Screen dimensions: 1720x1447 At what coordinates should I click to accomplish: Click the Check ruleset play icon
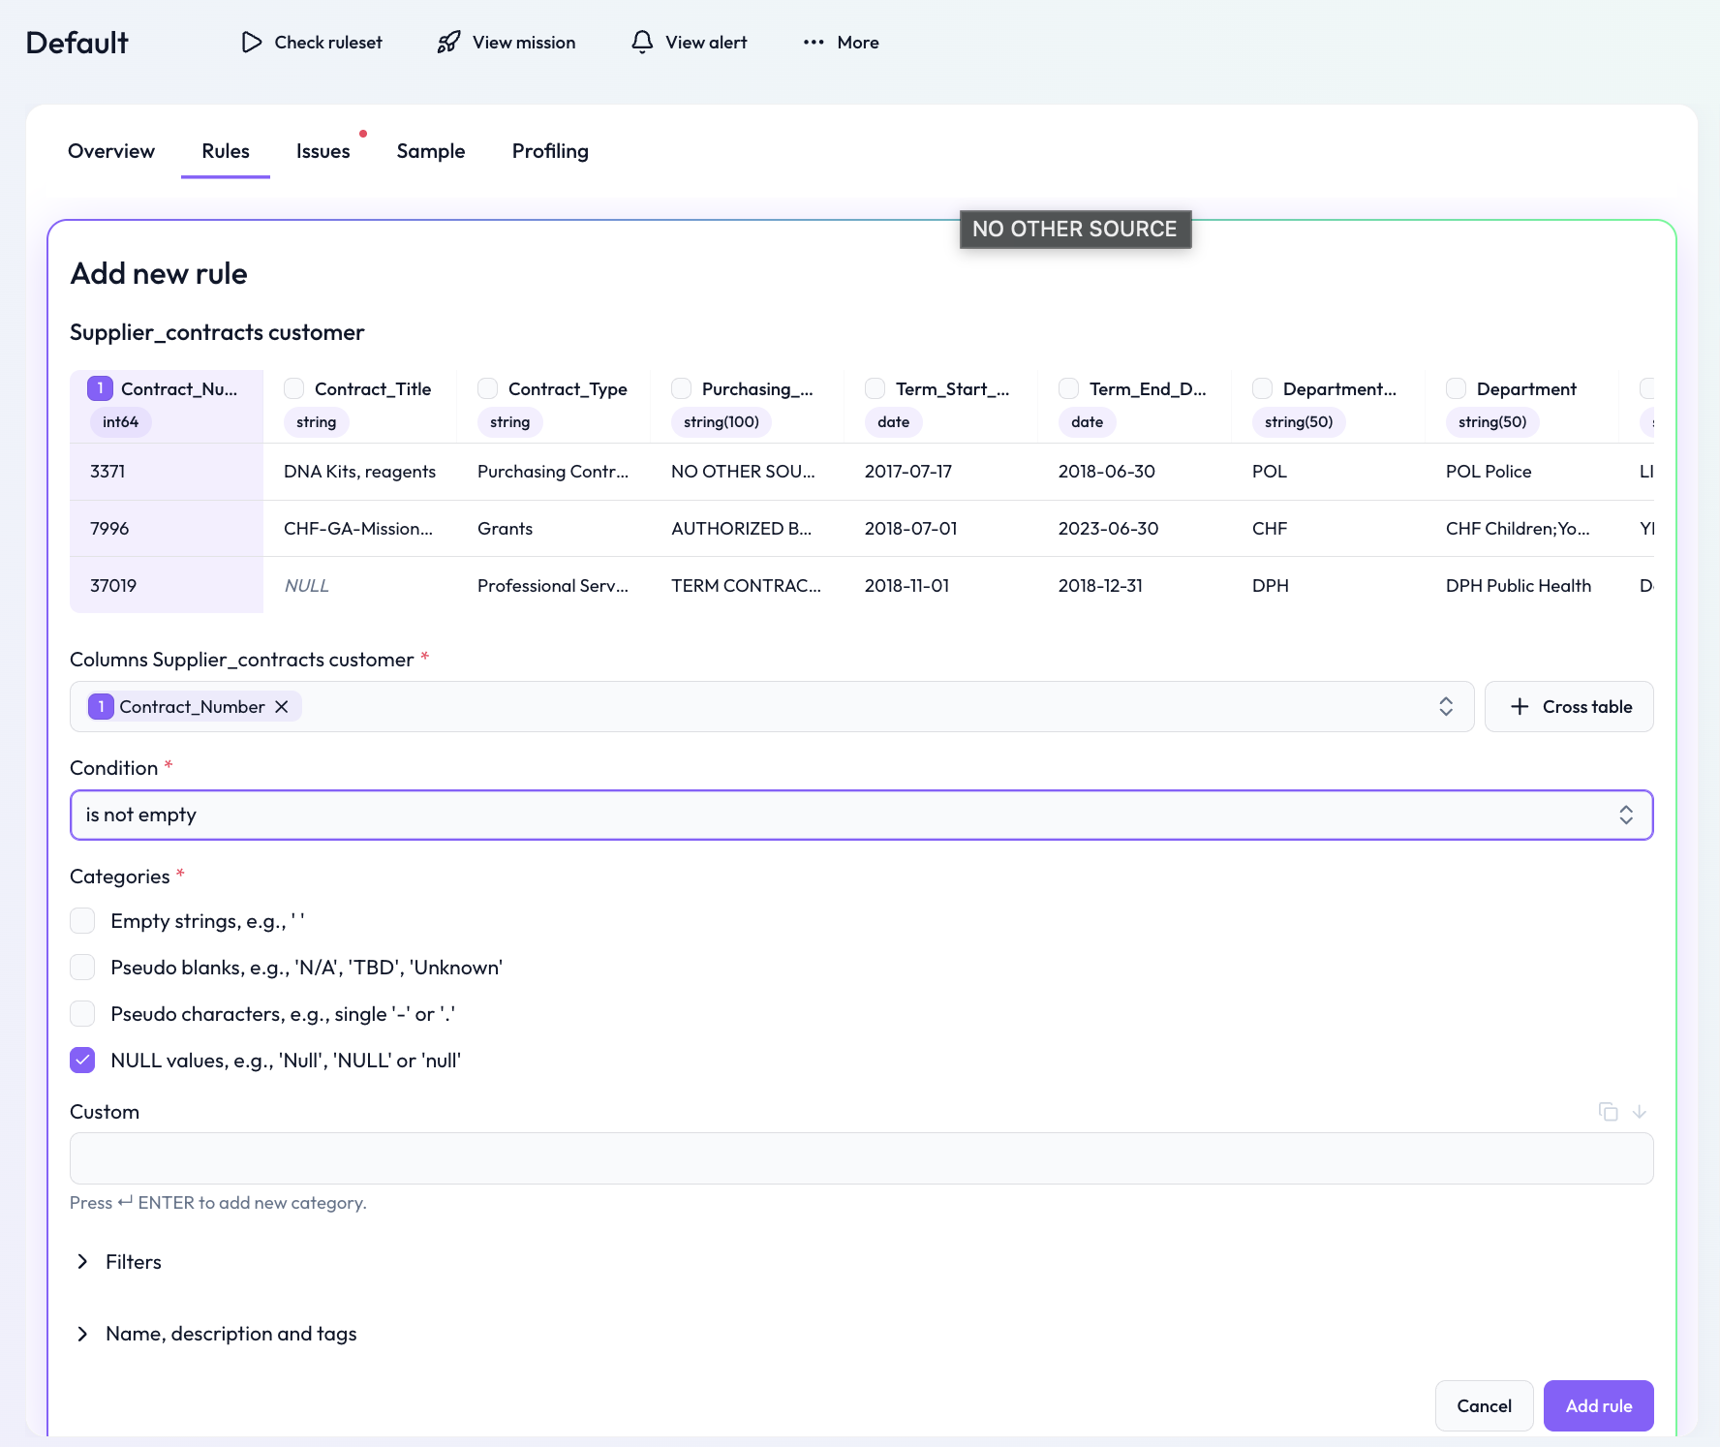point(252,43)
